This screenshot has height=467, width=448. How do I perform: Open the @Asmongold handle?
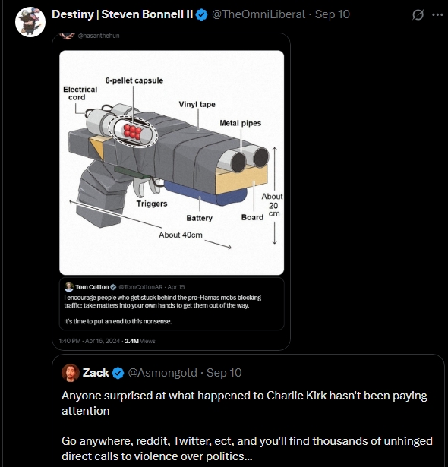(x=162, y=373)
